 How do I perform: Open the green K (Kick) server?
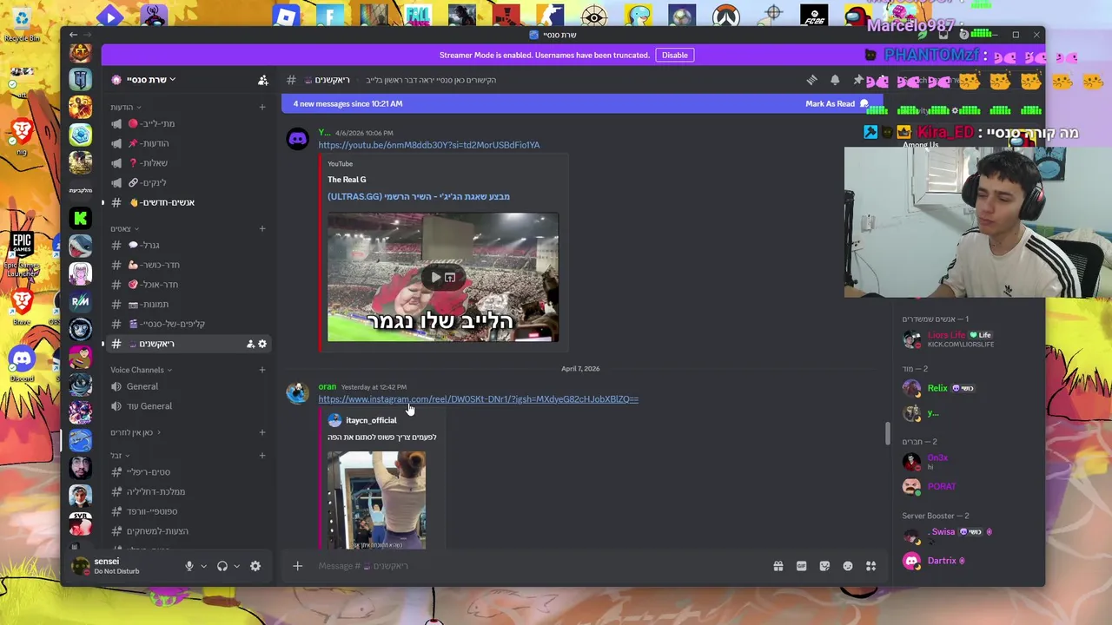(x=81, y=218)
